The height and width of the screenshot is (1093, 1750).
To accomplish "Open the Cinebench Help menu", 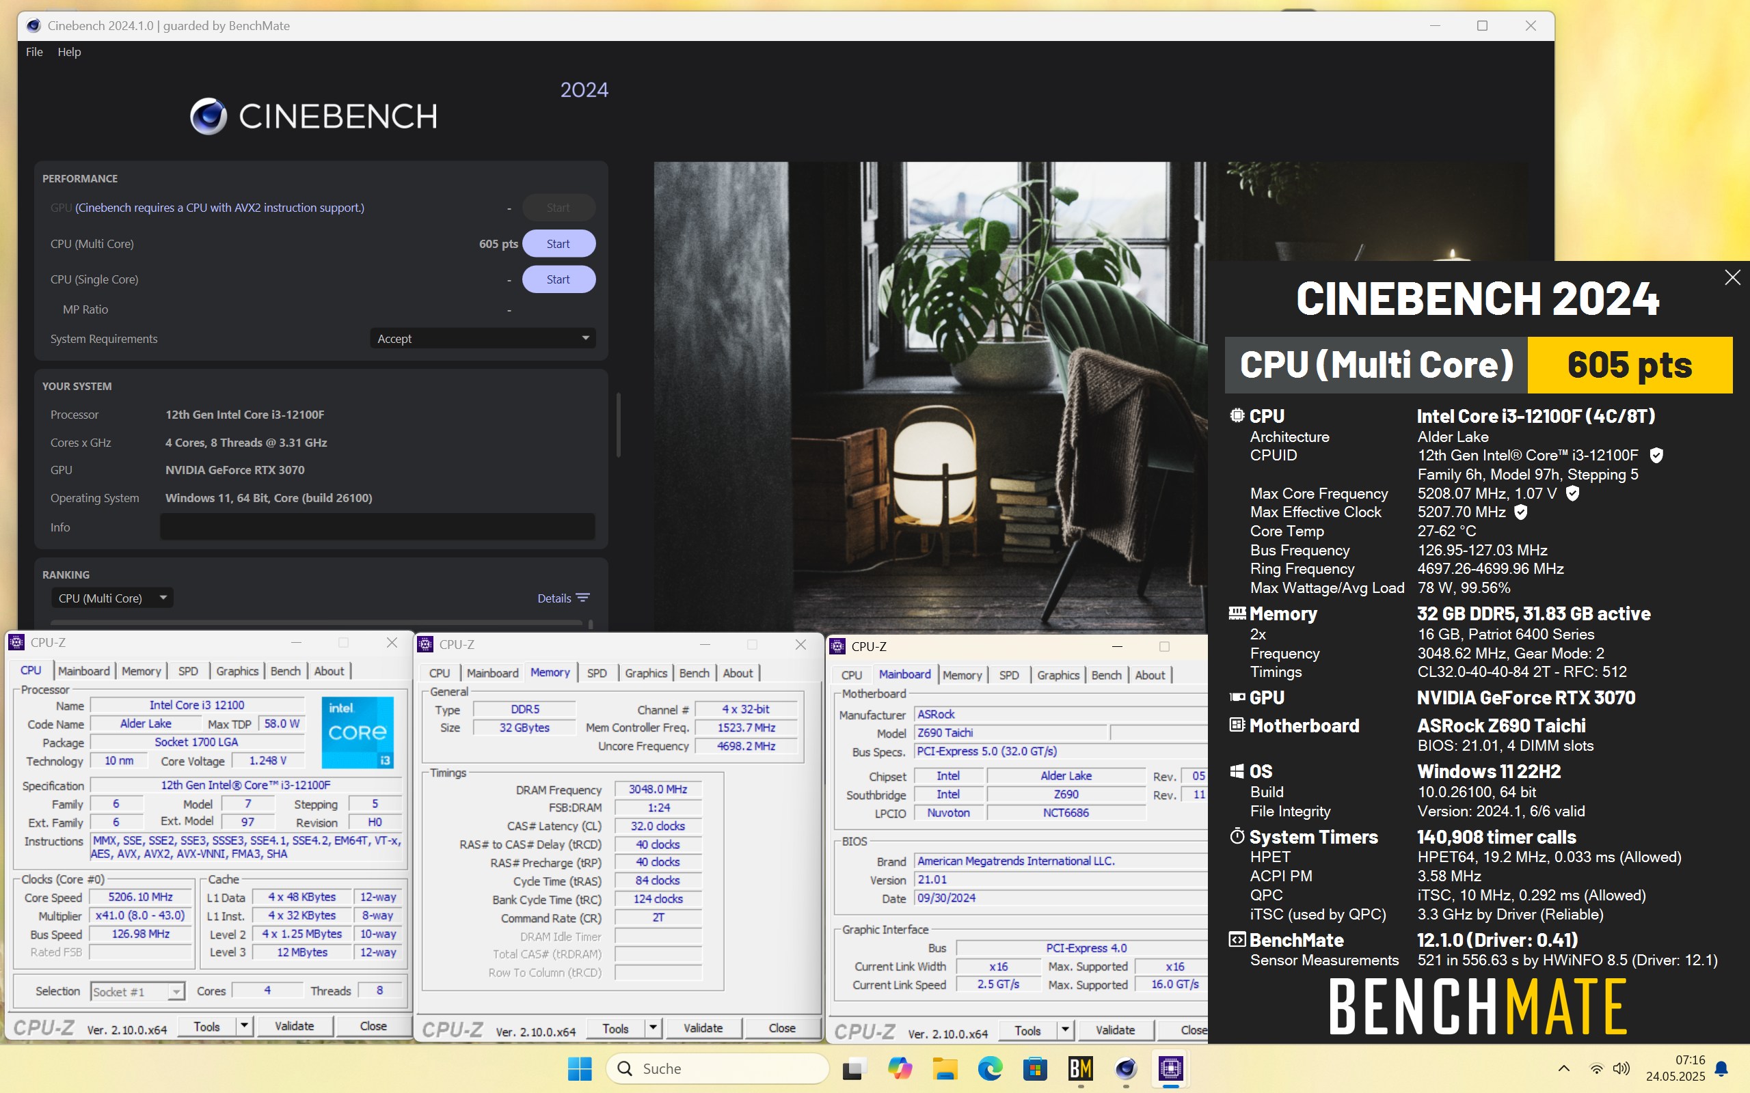I will tap(68, 52).
